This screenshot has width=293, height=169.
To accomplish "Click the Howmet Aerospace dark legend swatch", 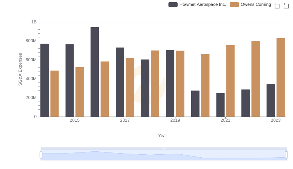I will pyautogui.click(x=173, y=4).
